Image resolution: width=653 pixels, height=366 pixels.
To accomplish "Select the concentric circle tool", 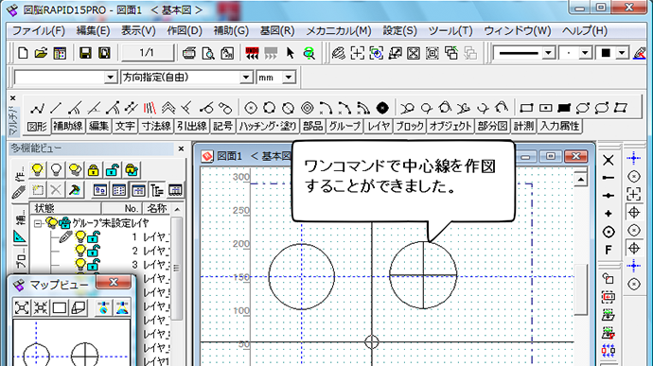I will tap(307, 108).
